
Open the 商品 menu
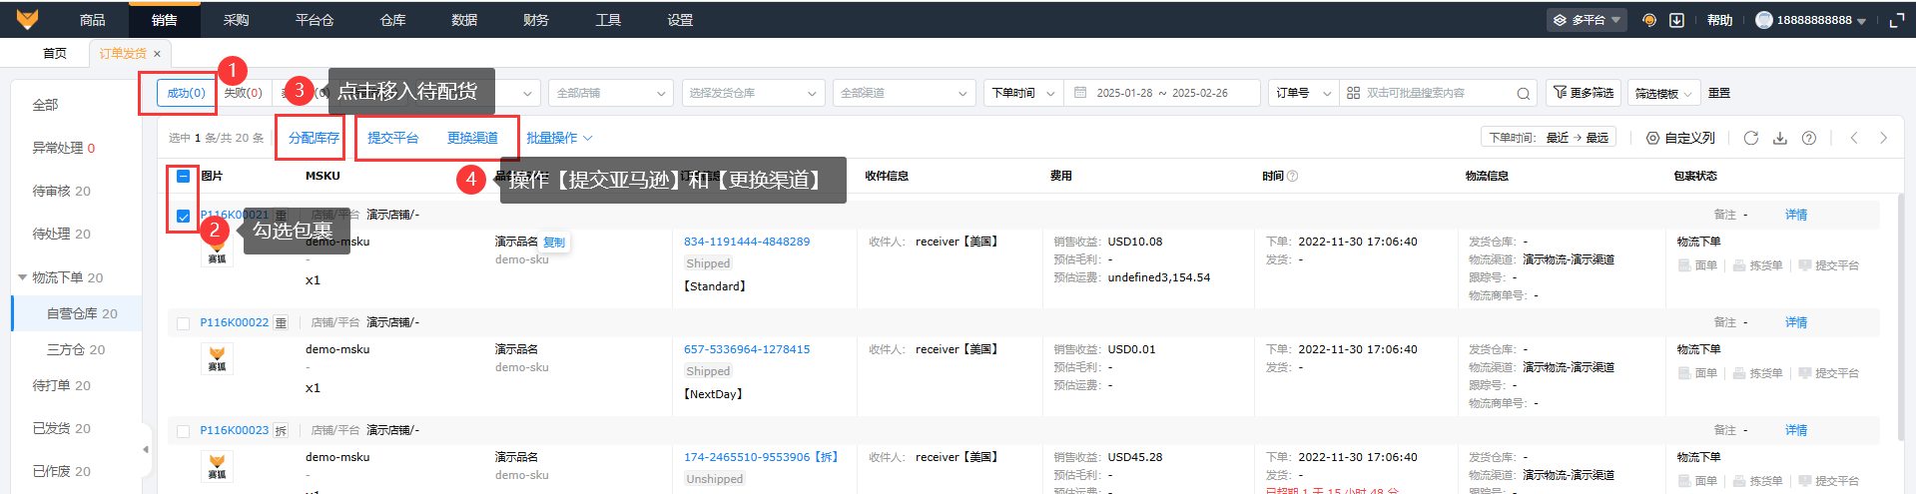point(93,20)
